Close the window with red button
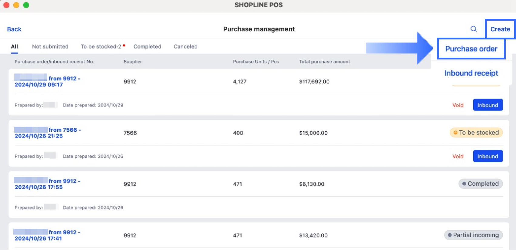This screenshot has width=516, height=250. [x=6, y=5]
